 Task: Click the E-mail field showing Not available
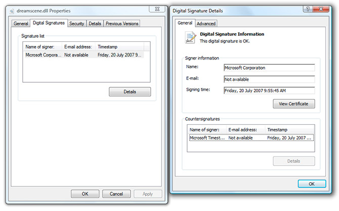(x=269, y=79)
